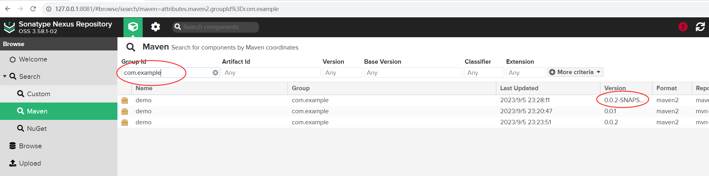Click the browser reload button
Screen dimensions: 709x176
click(x=33, y=9)
